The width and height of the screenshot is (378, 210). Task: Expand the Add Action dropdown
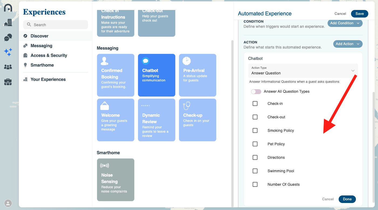point(348,44)
